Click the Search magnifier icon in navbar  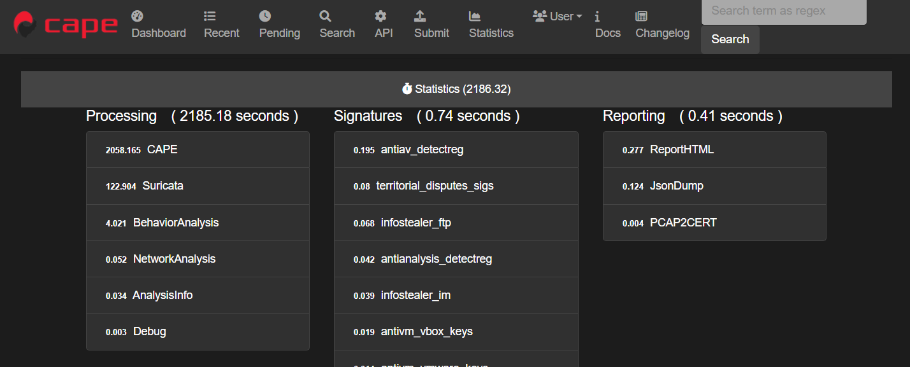coord(325,16)
